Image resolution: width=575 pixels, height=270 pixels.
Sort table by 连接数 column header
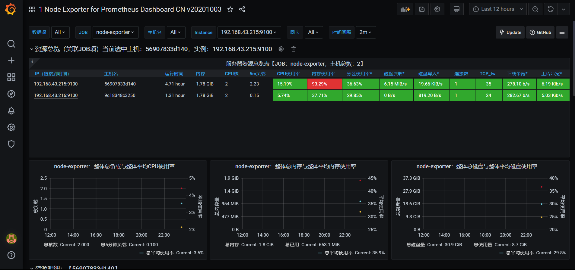(461, 74)
